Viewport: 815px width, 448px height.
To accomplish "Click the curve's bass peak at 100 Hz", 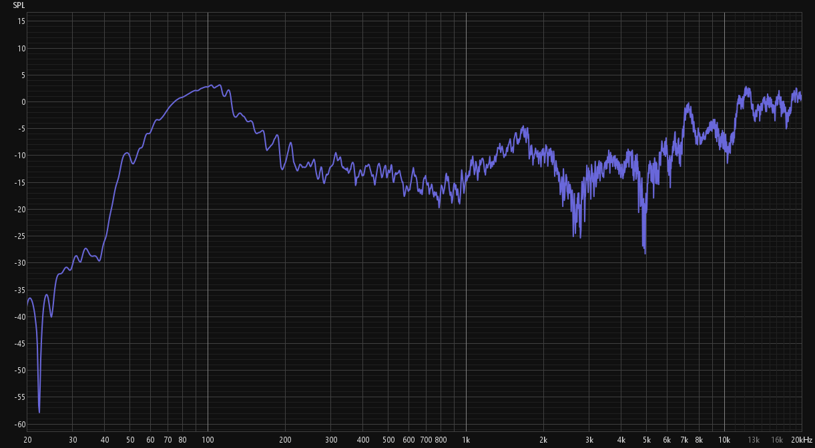I will click(211, 85).
